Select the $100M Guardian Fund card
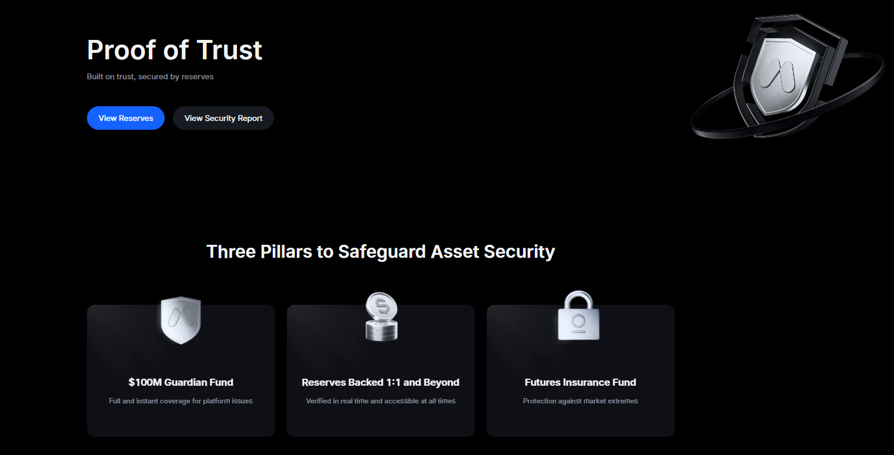The height and width of the screenshot is (455, 894). coord(180,370)
